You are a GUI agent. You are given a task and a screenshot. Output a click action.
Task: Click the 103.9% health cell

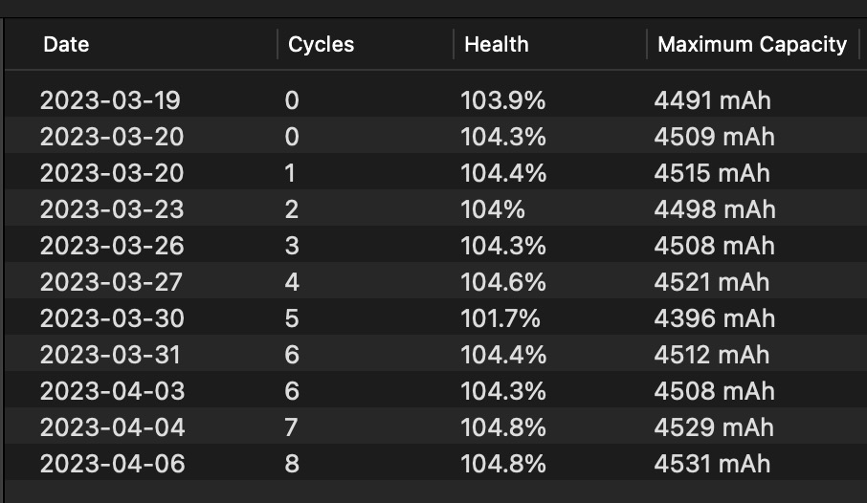click(503, 100)
